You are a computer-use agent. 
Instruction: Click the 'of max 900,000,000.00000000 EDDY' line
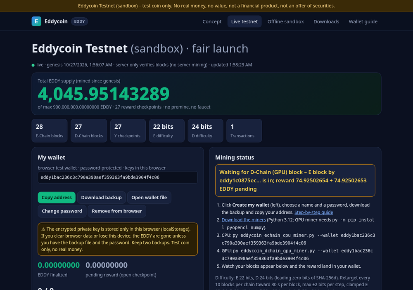(x=124, y=107)
